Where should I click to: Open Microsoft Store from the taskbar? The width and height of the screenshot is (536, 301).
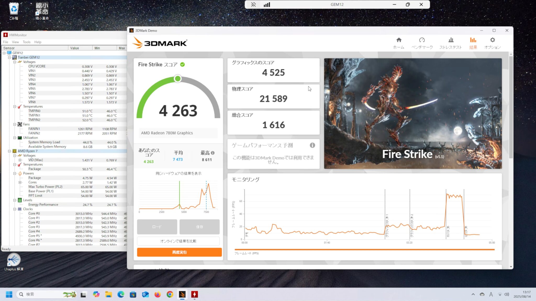coord(133,294)
